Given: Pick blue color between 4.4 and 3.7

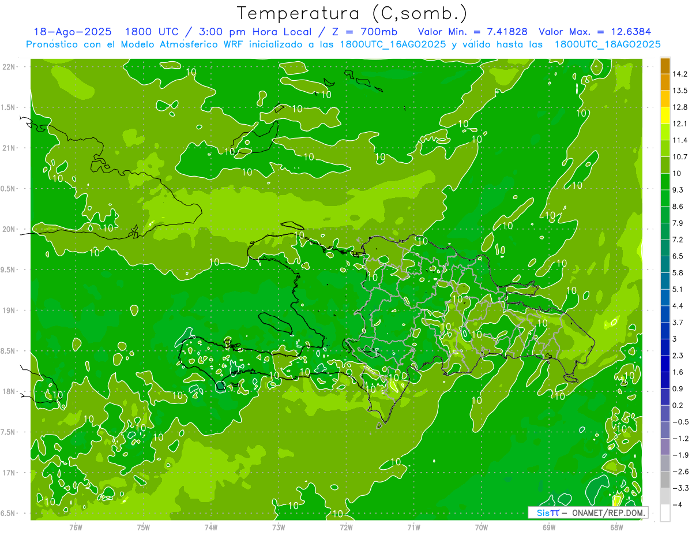Looking at the screenshot, I should [x=665, y=314].
